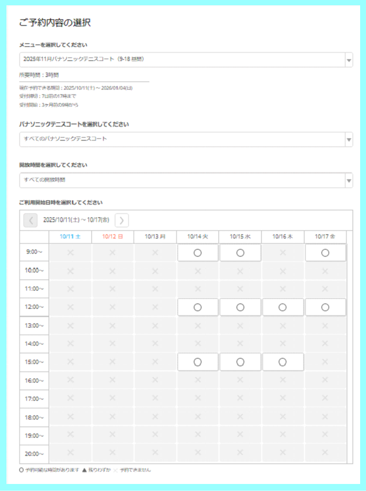Click the 10/11 Saturday column header

[70, 237]
